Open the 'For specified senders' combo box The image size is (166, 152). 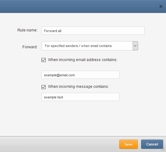pyautogui.click(x=90, y=46)
